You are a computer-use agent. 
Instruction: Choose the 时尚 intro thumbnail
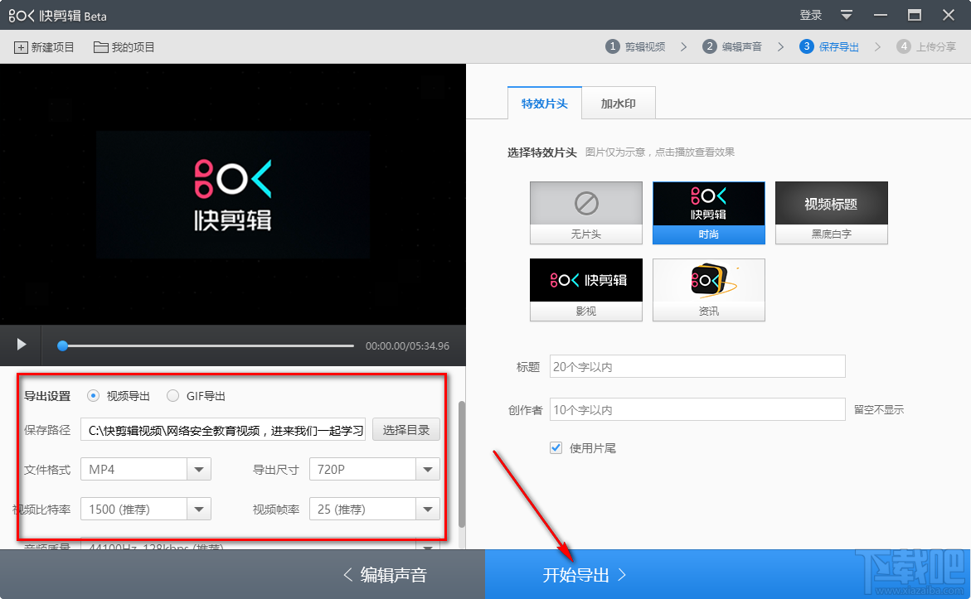[x=709, y=201]
